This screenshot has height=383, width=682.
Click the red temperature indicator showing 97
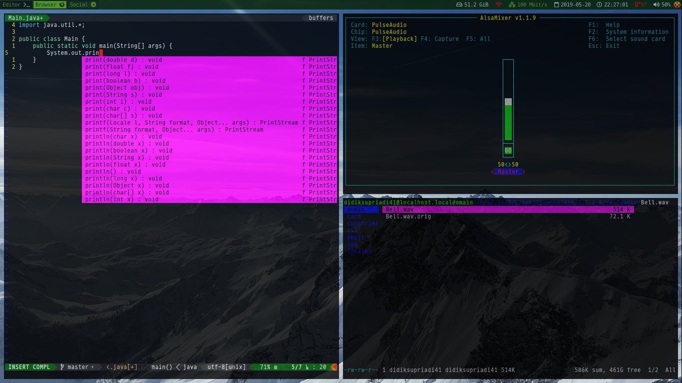641,4
